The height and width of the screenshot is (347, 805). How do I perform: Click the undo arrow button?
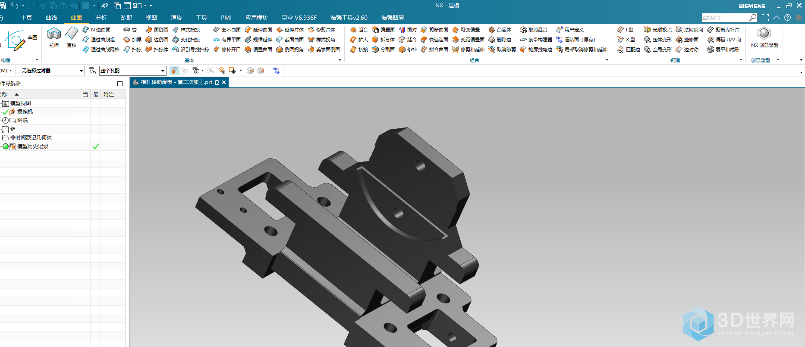[x=15, y=6]
